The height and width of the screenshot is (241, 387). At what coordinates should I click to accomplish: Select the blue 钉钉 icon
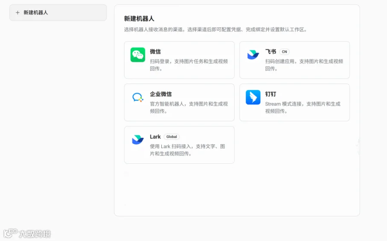(253, 97)
